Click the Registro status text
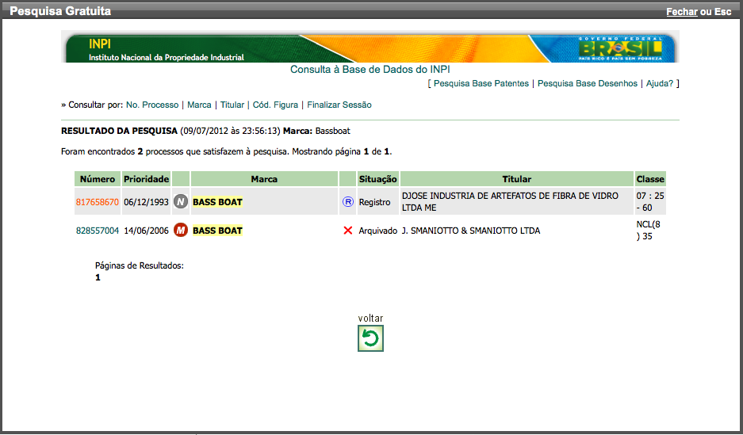743x435 pixels. [374, 202]
